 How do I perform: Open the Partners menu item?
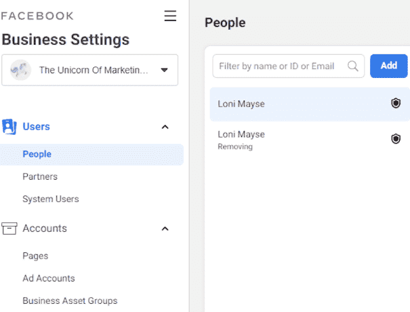coord(40,176)
